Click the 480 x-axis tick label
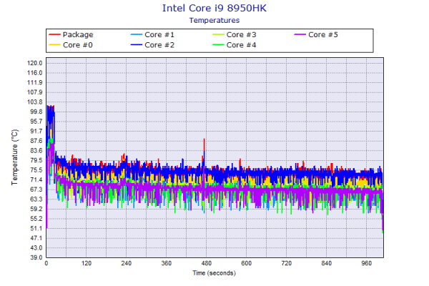429x286 pixels. click(207, 263)
